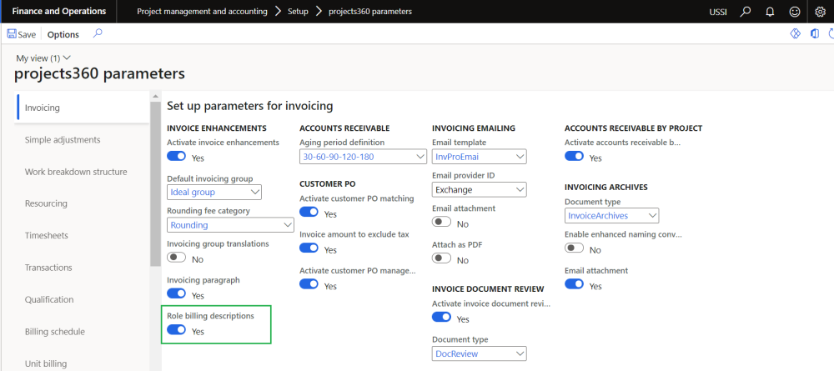Select the Work breakdown structure tab
The width and height of the screenshot is (834, 371).
(x=76, y=172)
